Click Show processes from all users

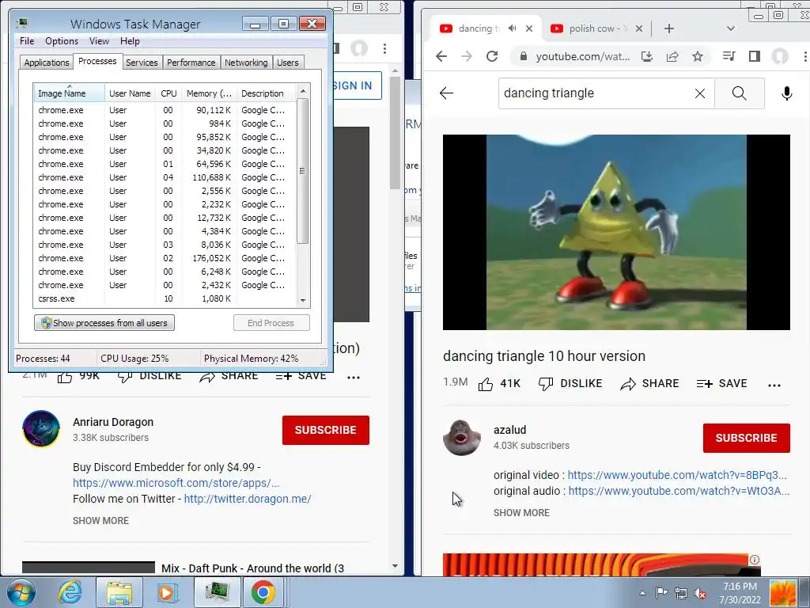[104, 323]
